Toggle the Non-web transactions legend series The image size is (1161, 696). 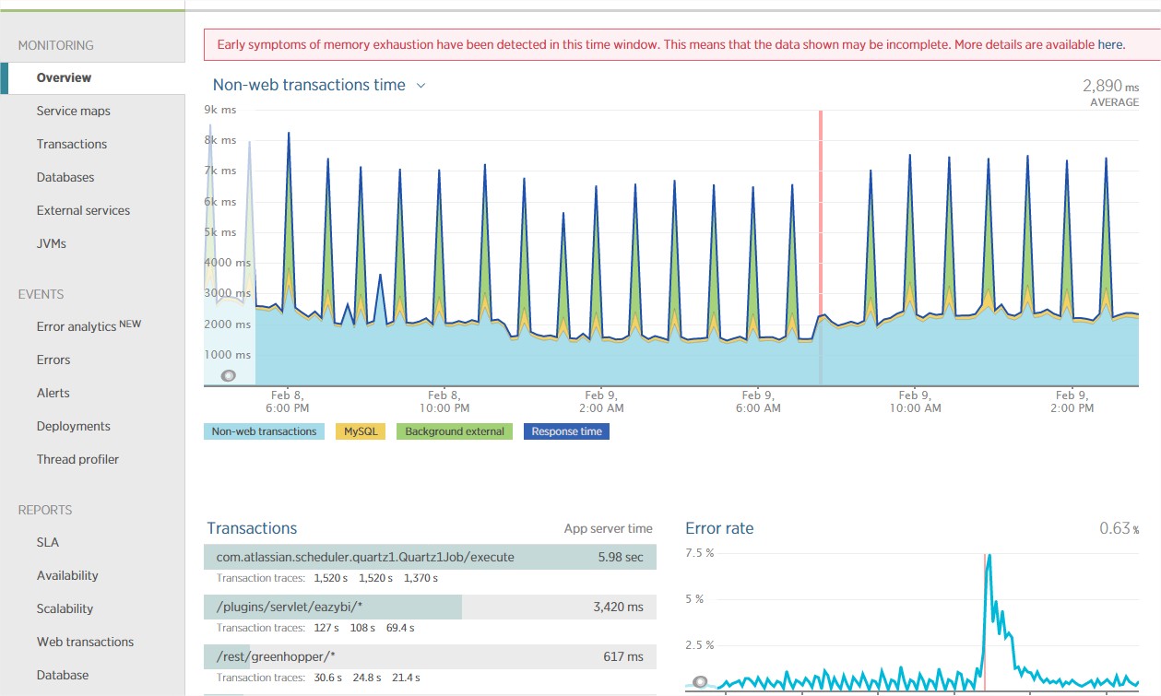(x=264, y=431)
